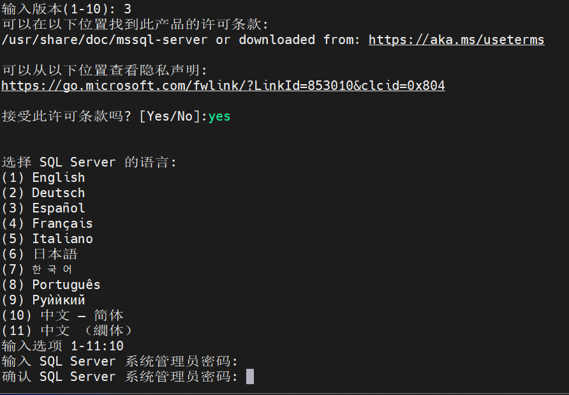This screenshot has width=569, height=395.
Task: Click the blinking cursor at password confirmation
Action: tap(250, 376)
